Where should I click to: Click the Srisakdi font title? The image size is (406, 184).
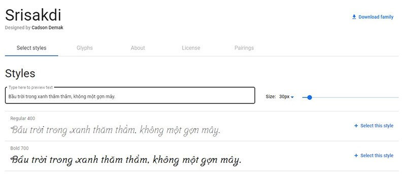point(33,15)
